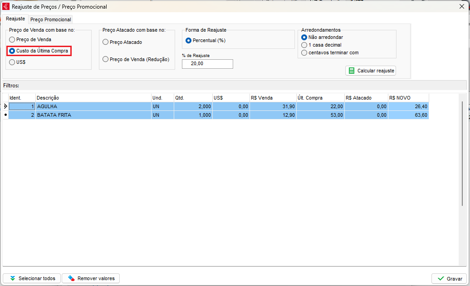
Task: Click the double-arrow icon on Selecionar todos
Action: click(12, 278)
